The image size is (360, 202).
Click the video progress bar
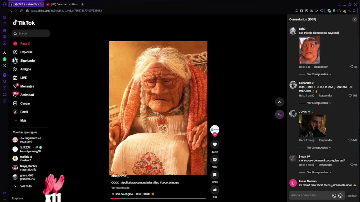158,198
